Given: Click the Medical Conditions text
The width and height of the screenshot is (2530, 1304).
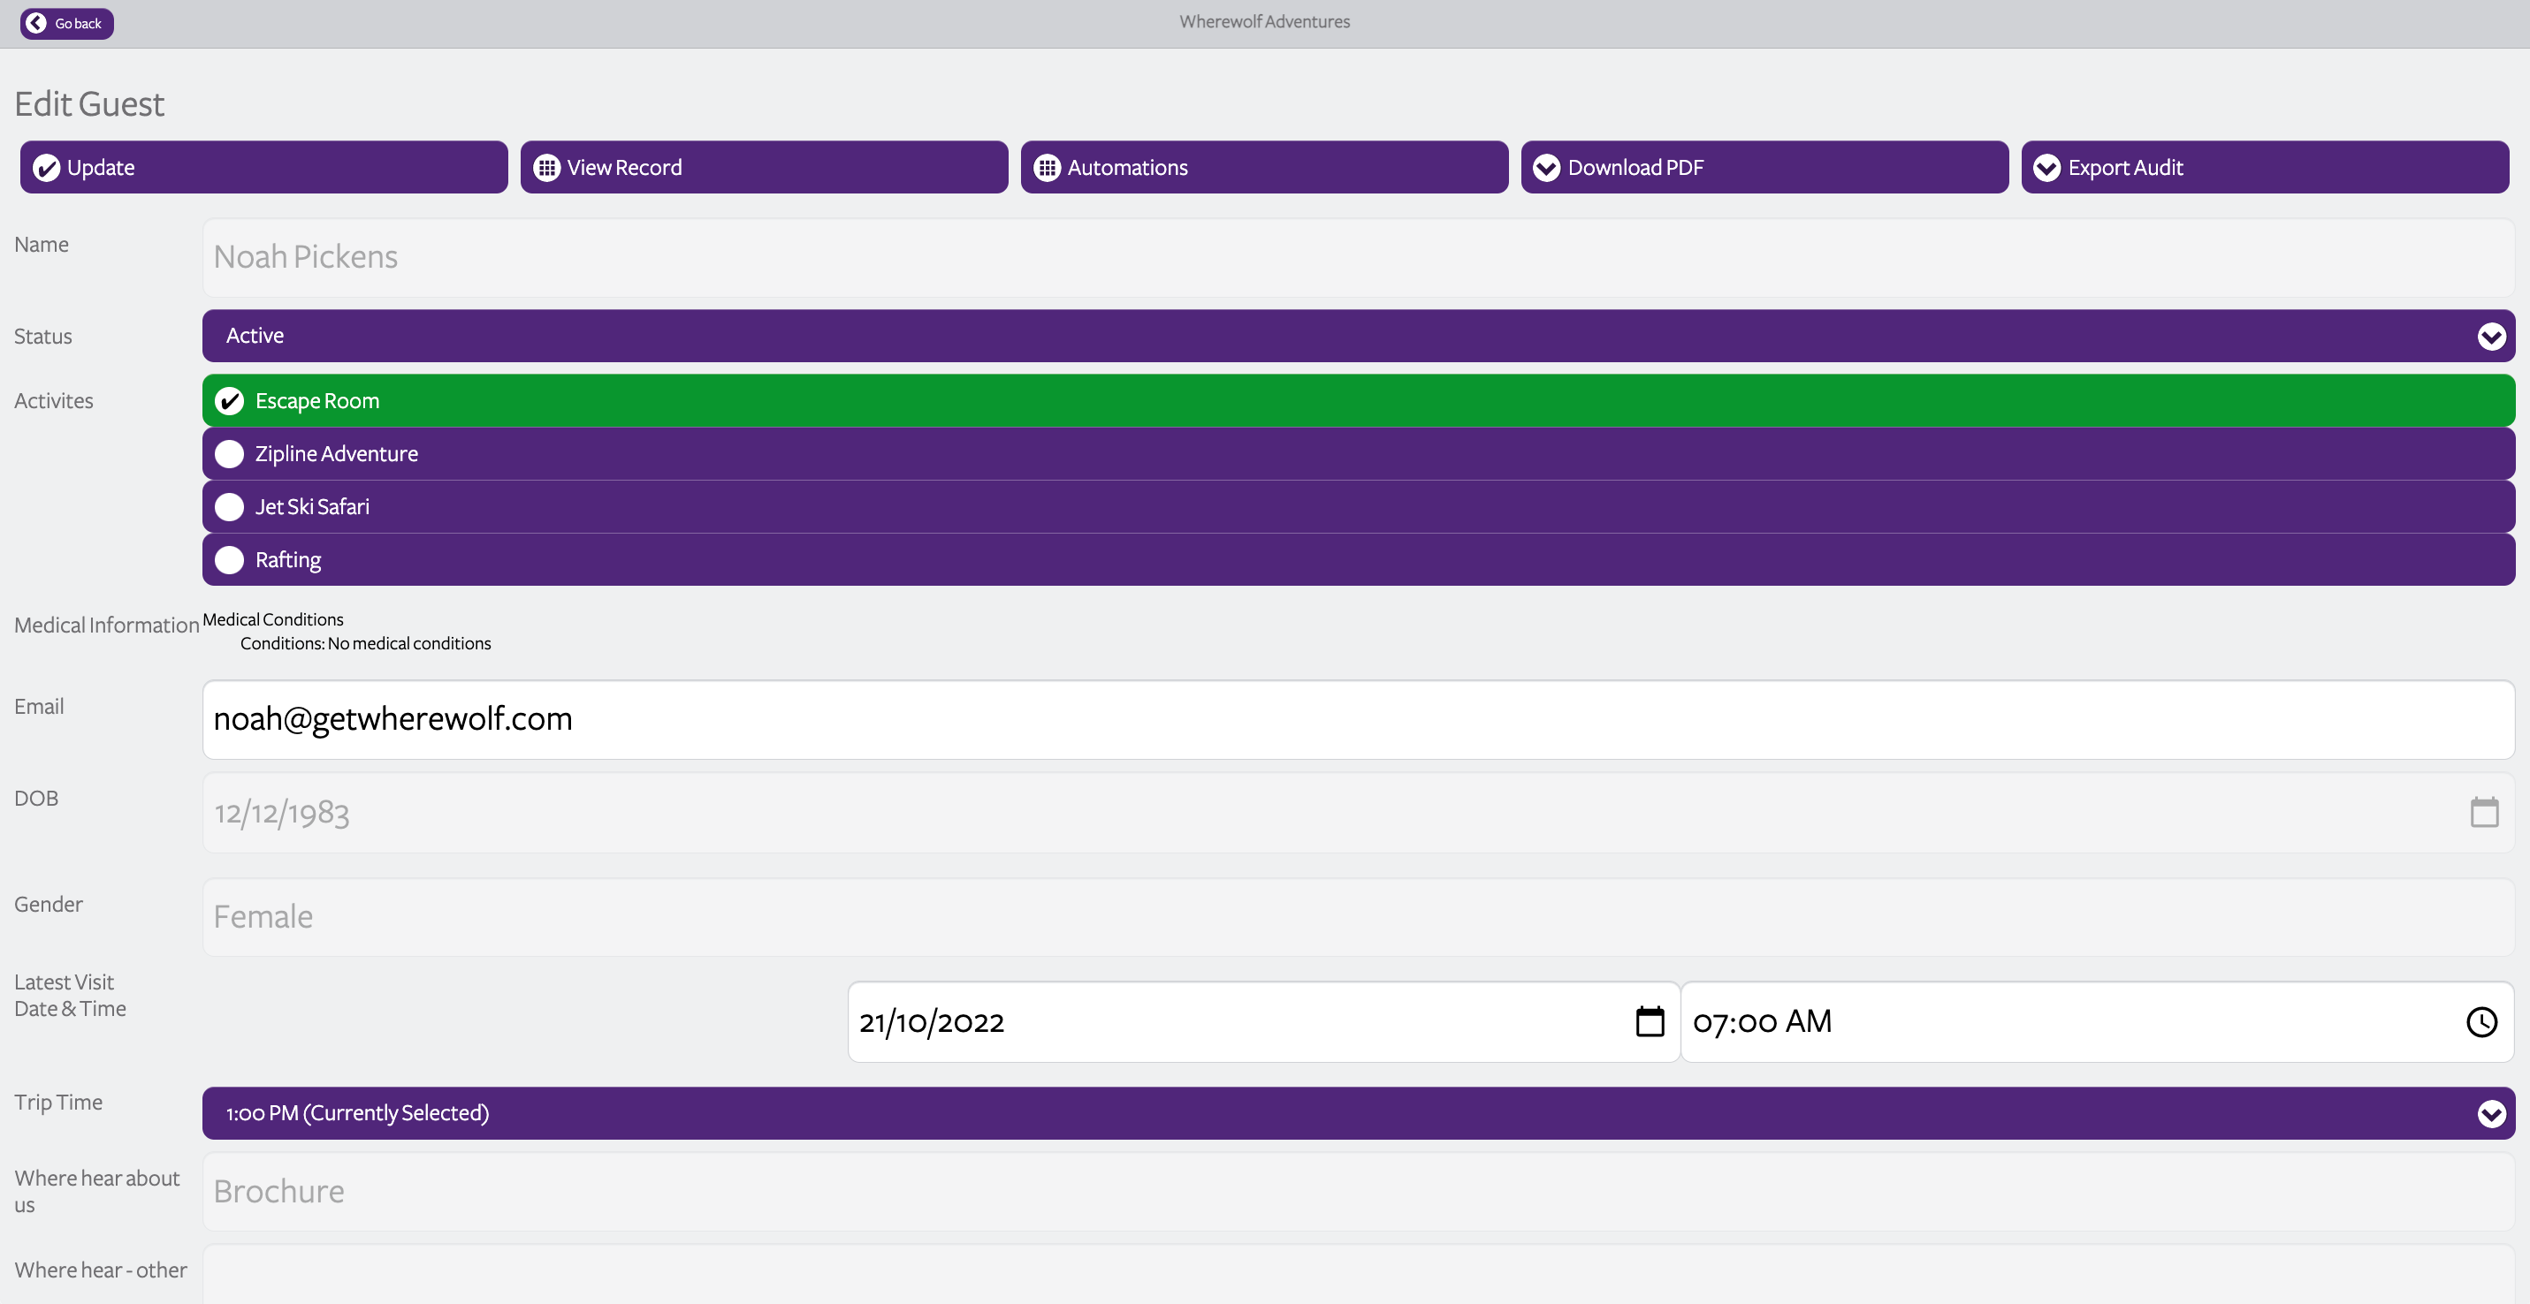Looking at the screenshot, I should (273, 619).
